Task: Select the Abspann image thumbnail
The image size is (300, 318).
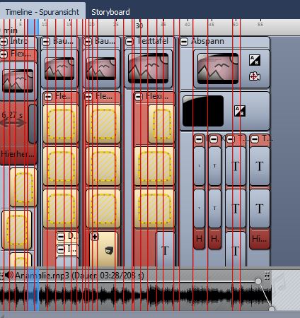Action: click(x=218, y=69)
